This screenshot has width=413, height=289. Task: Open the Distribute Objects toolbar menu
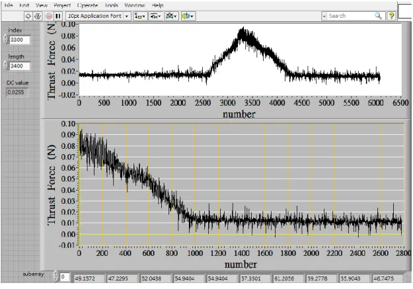(x=155, y=16)
